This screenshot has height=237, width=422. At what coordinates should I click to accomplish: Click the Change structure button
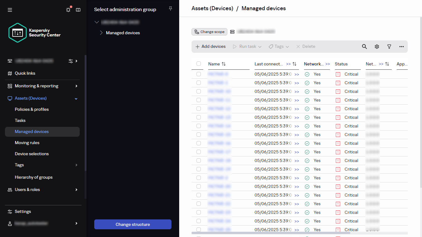click(133, 224)
